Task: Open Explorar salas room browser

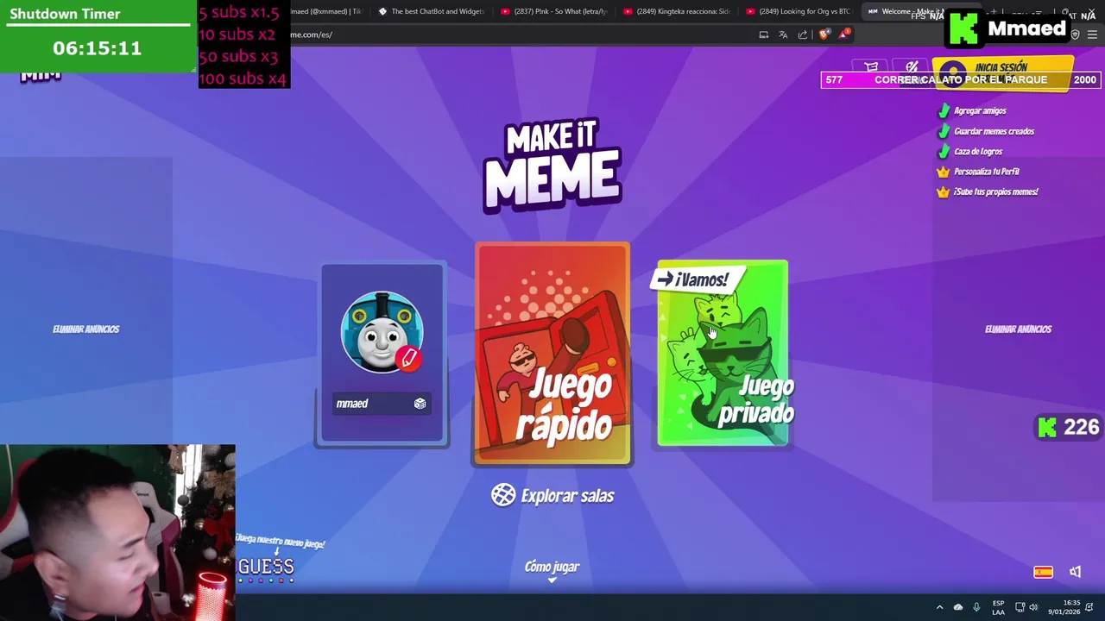Action: (552, 495)
